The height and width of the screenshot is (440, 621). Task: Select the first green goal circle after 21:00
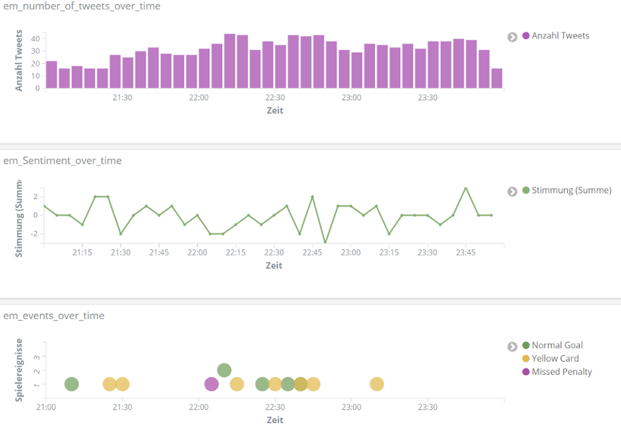click(72, 384)
